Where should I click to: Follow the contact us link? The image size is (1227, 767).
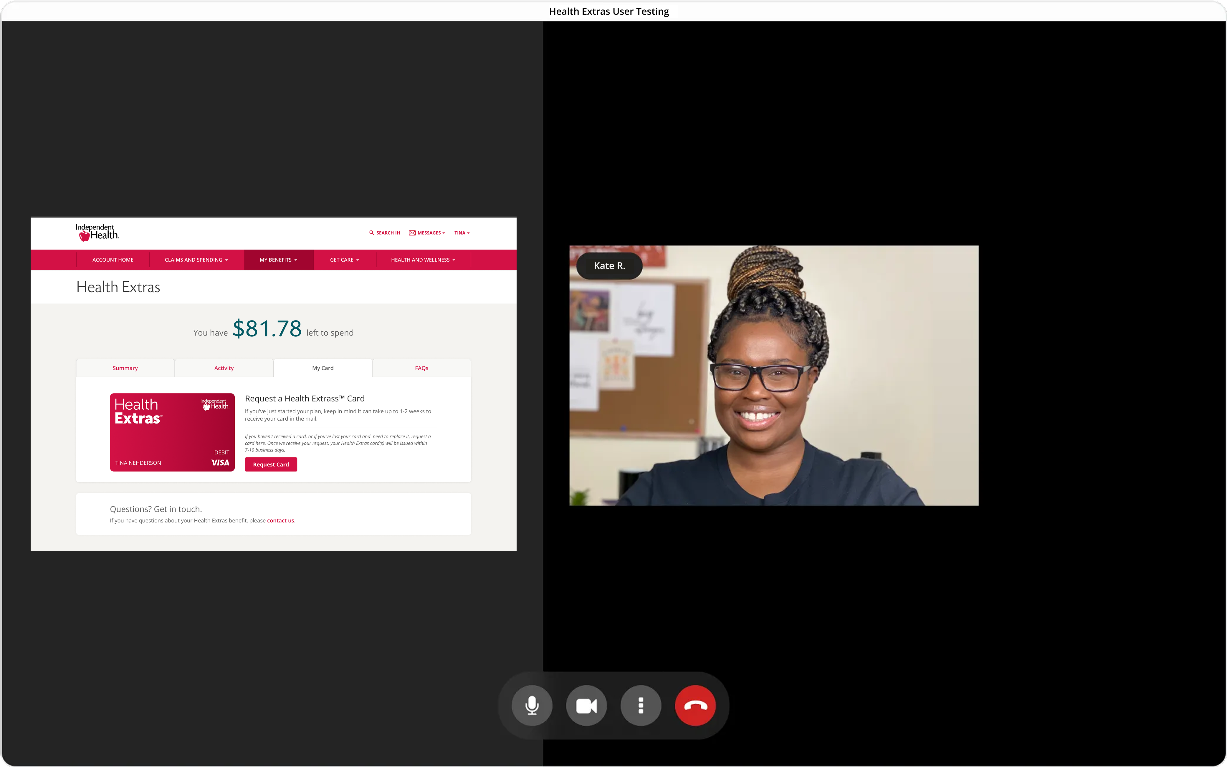tap(280, 520)
